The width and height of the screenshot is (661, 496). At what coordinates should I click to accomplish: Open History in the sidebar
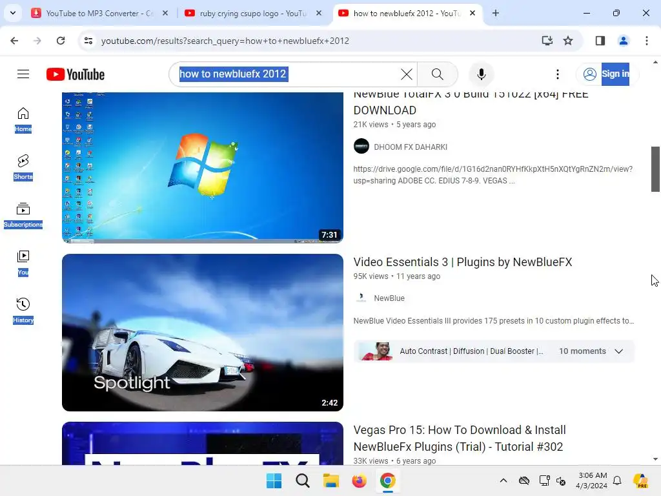pos(23,311)
